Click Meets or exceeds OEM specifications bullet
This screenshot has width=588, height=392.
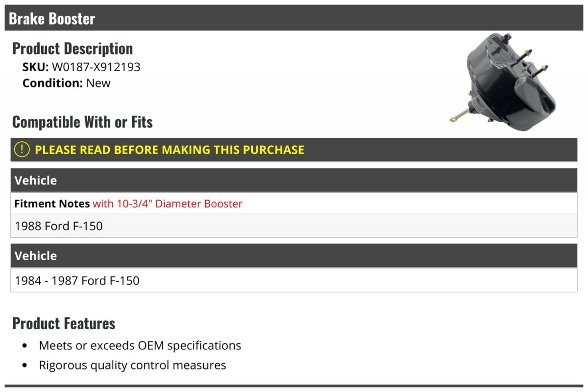pyautogui.click(x=140, y=345)
